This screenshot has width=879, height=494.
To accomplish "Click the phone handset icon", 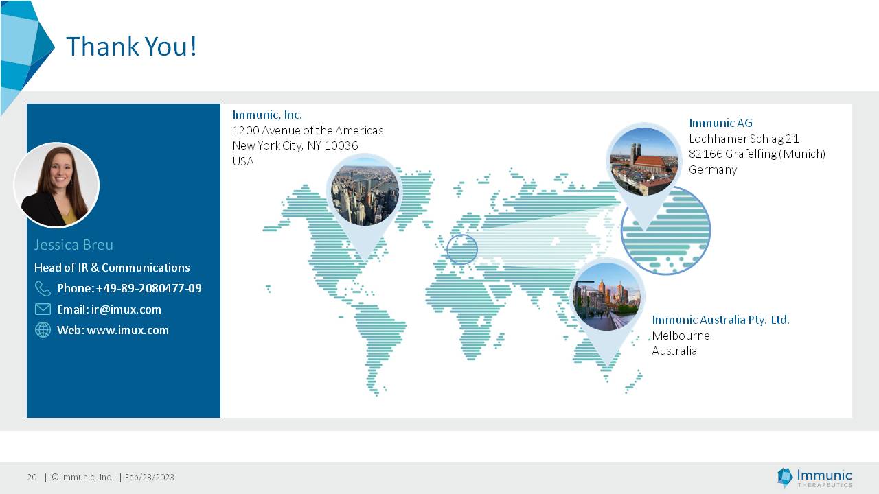I will pos(43,288).
